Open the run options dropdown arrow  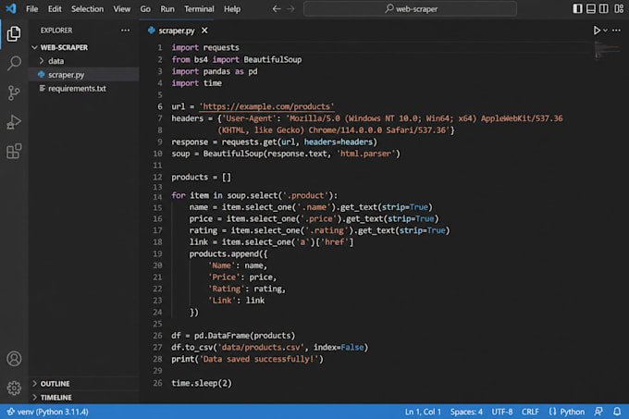[605, 31]
